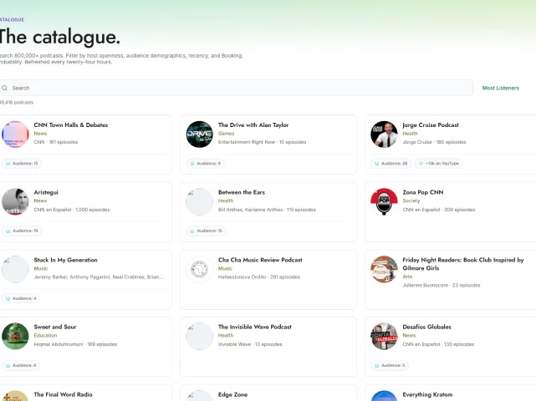Open The Invisible Wave Podcast placeholder artwork
The height and width of the screenshot is (401, 536).
click(200, 336)
